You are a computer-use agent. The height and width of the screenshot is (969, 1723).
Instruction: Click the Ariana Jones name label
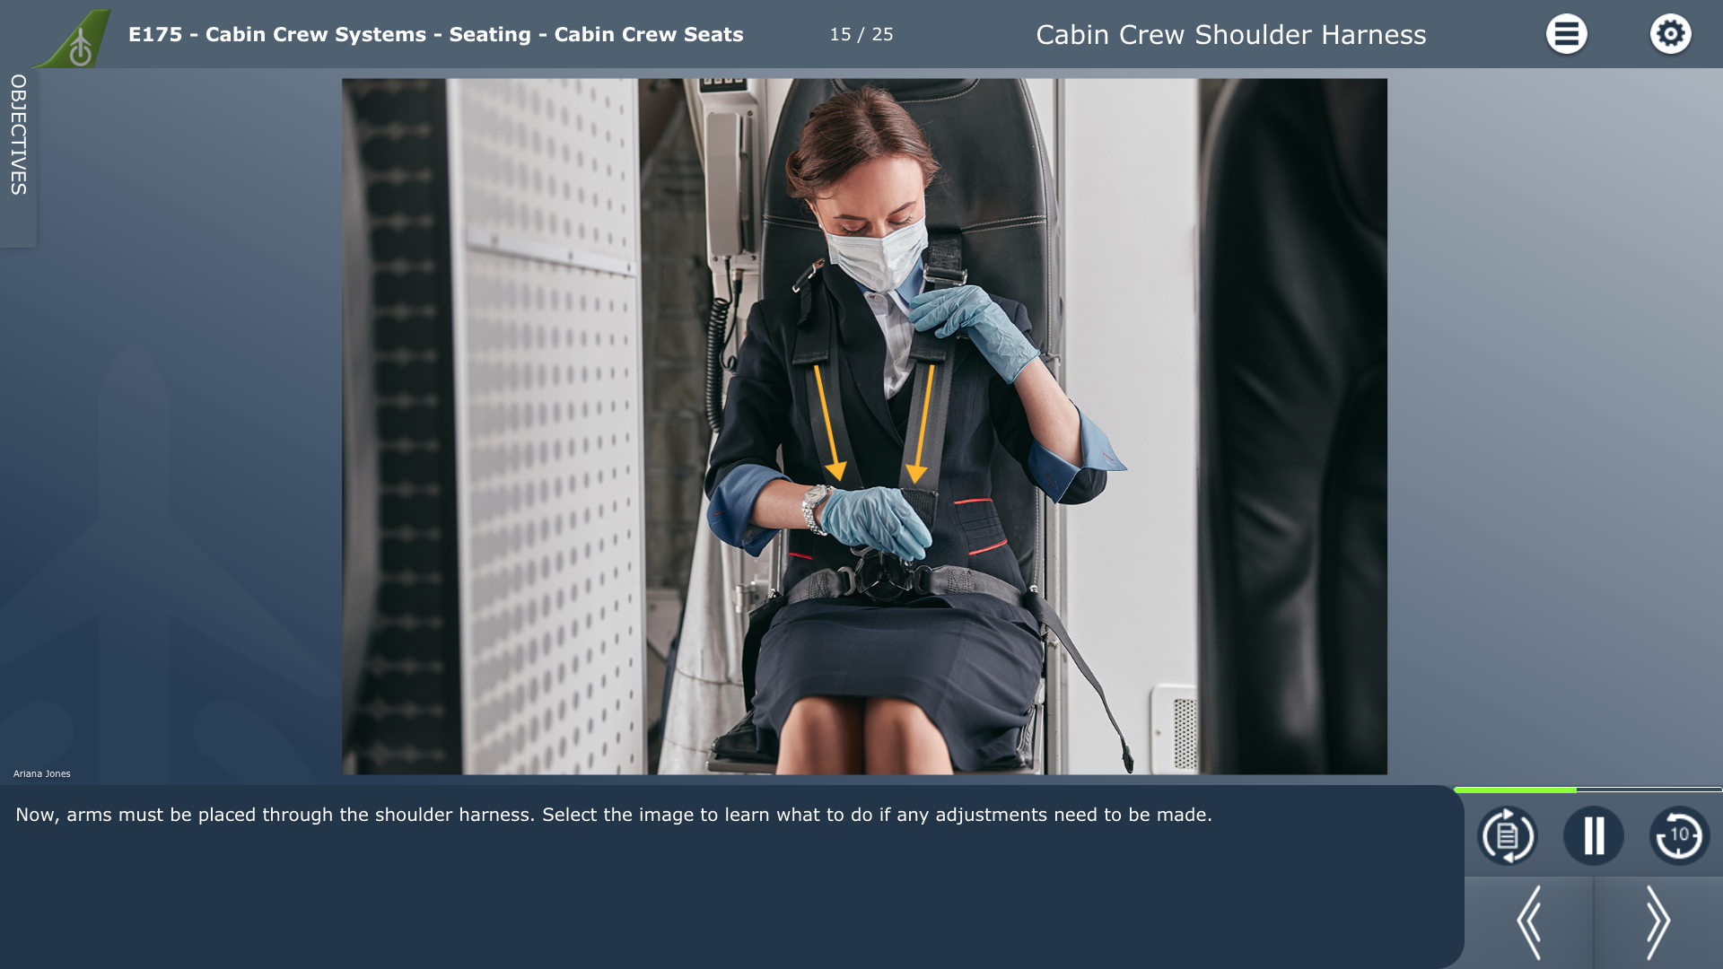point(41,773)
